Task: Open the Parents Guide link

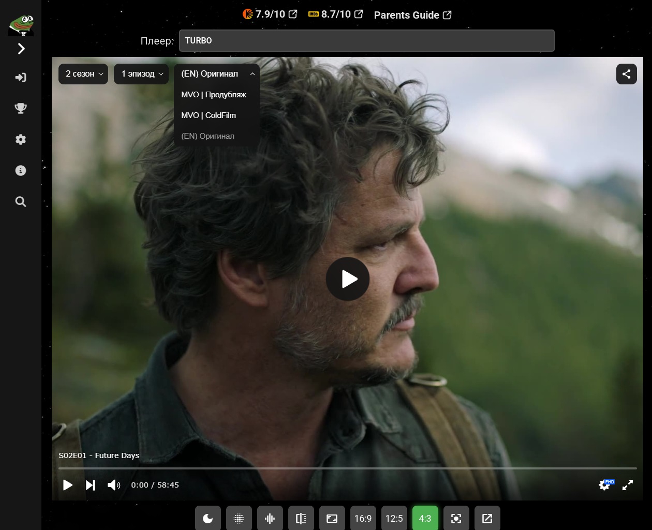Action: tap(412, 15)
